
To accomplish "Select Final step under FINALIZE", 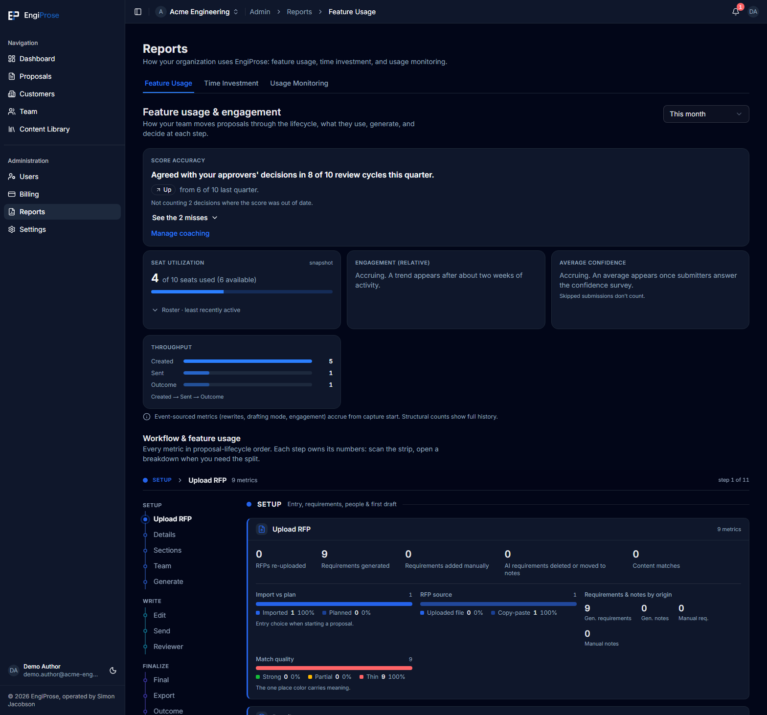I will click(x=161, y=680).
